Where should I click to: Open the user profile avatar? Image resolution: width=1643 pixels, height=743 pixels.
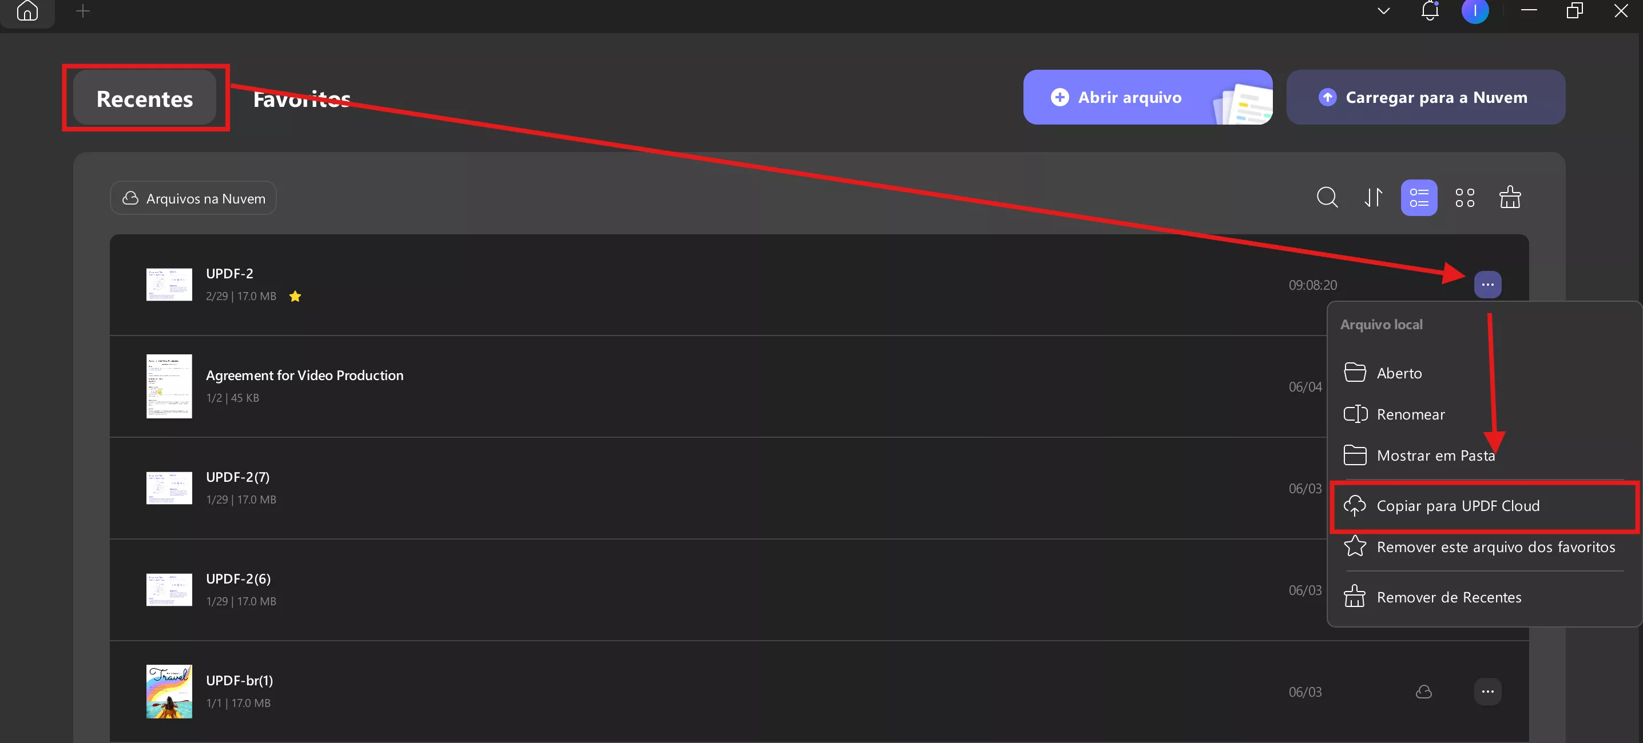(1475, 11)
